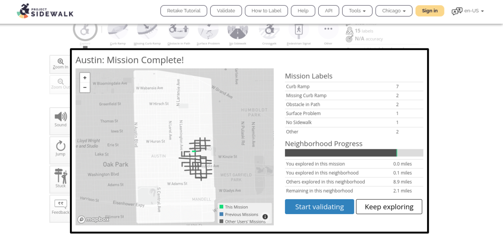Open the Project Sidewalk home logo
This screenshot has width=503, height=244.
45,11
